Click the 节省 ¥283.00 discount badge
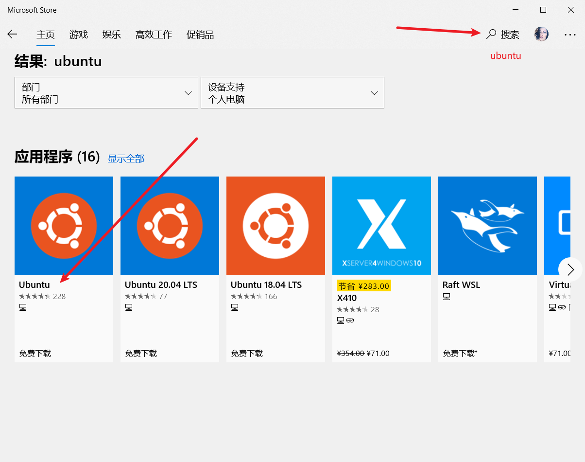The height and width of the screenshot is (462, 585). click(x=364, y=286)
